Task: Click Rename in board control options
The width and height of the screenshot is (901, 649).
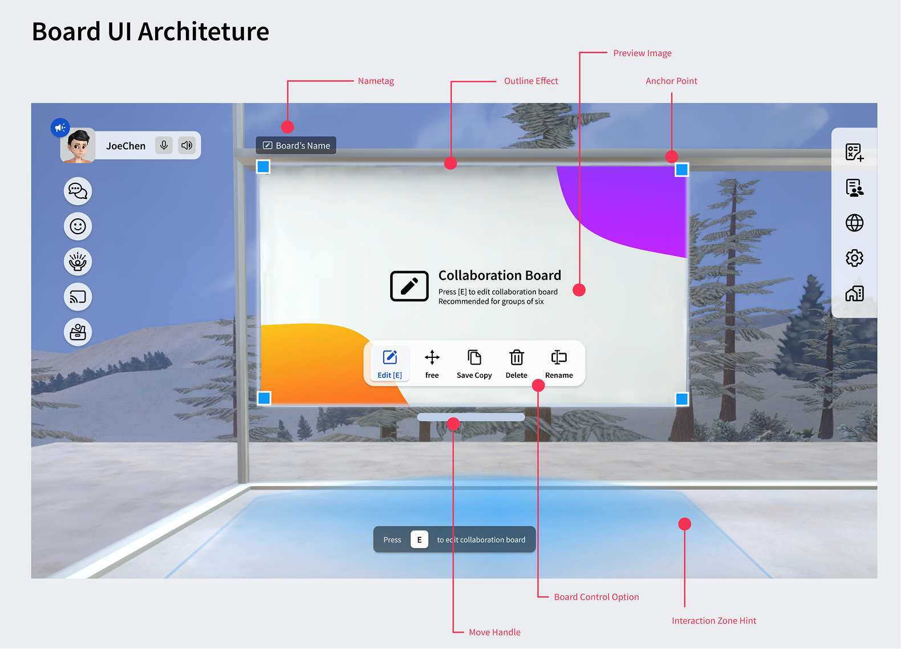Action: pos(558,364)
